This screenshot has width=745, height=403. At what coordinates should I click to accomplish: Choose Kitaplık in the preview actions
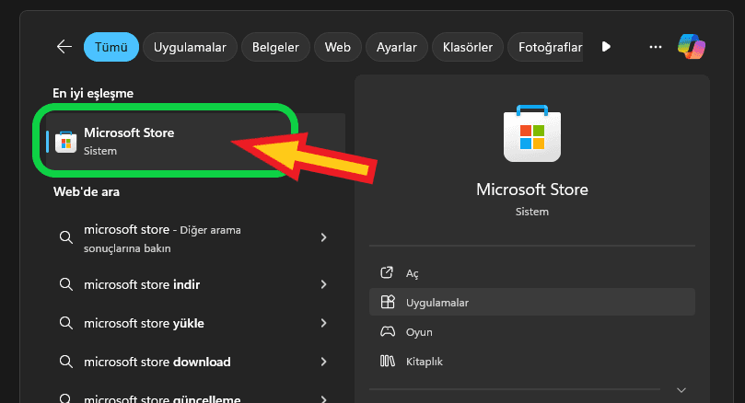[532, 361]
